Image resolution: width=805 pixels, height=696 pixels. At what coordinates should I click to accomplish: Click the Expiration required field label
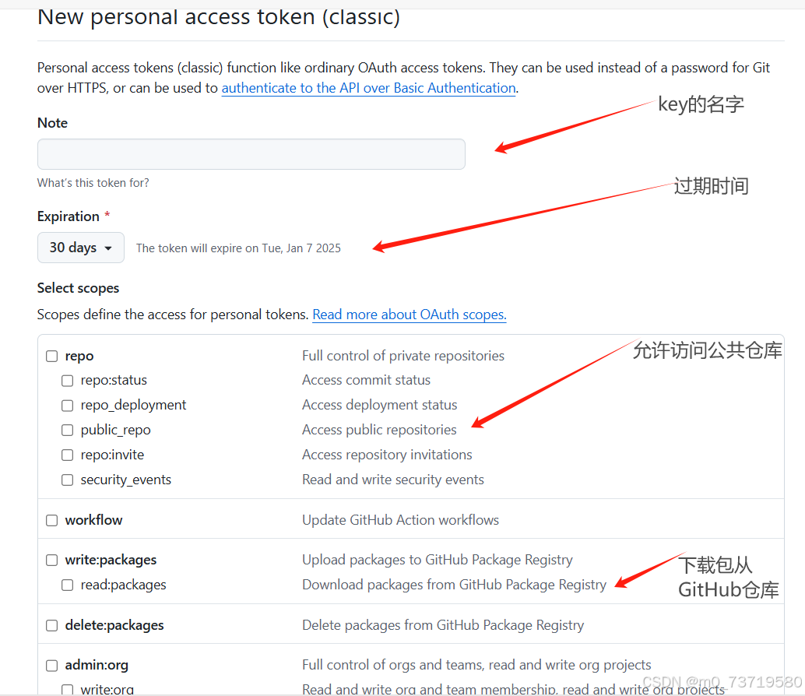click(x=69, y=216)
